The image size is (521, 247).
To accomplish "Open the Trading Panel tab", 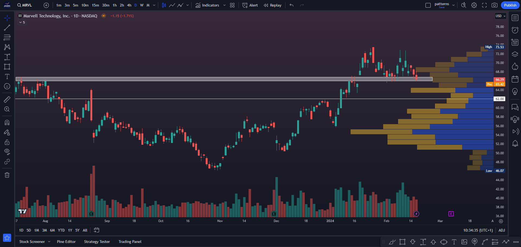I will click(130, 242).
